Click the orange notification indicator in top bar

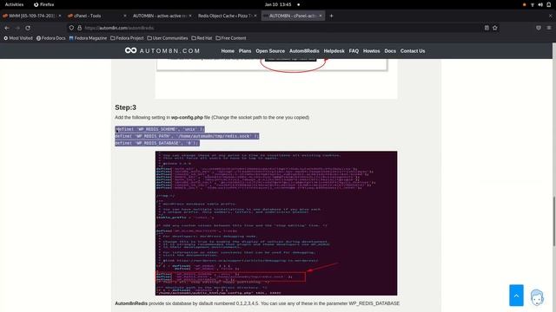(x=524, y=4)
